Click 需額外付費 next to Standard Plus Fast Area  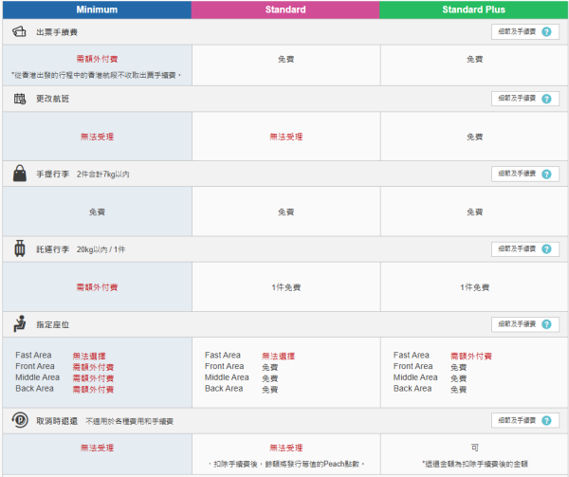coord(471,357)
